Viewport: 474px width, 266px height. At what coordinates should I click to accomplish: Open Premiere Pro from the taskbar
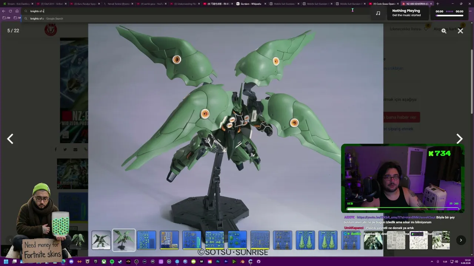coord(226,262)
